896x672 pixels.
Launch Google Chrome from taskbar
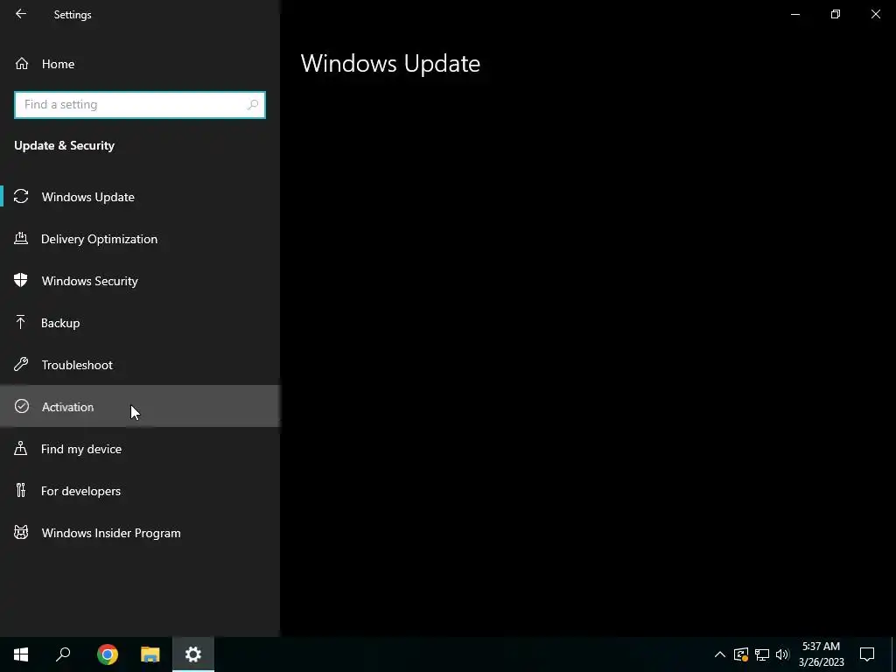(x=108, y=654)
